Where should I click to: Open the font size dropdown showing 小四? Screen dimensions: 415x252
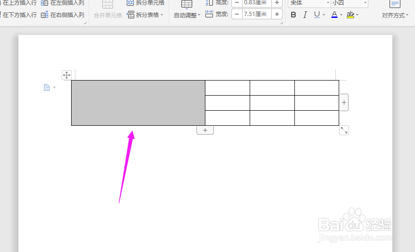[x=365, y=3]
